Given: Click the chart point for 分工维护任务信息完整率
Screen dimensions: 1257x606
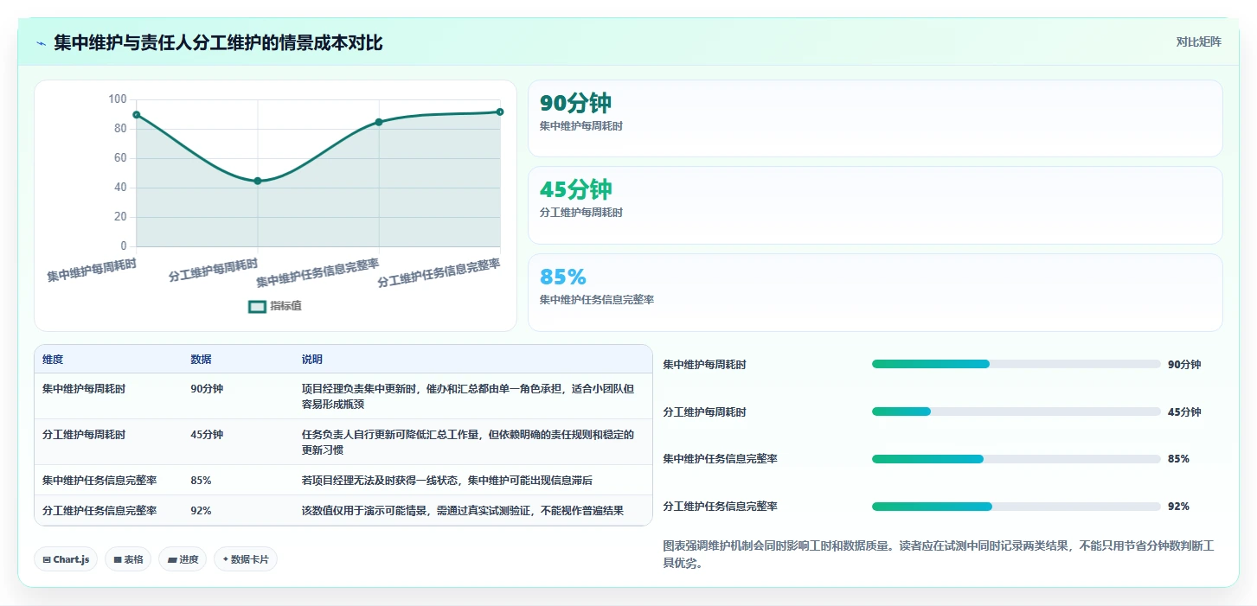Looking at the screenshot, I should [500, 112].
